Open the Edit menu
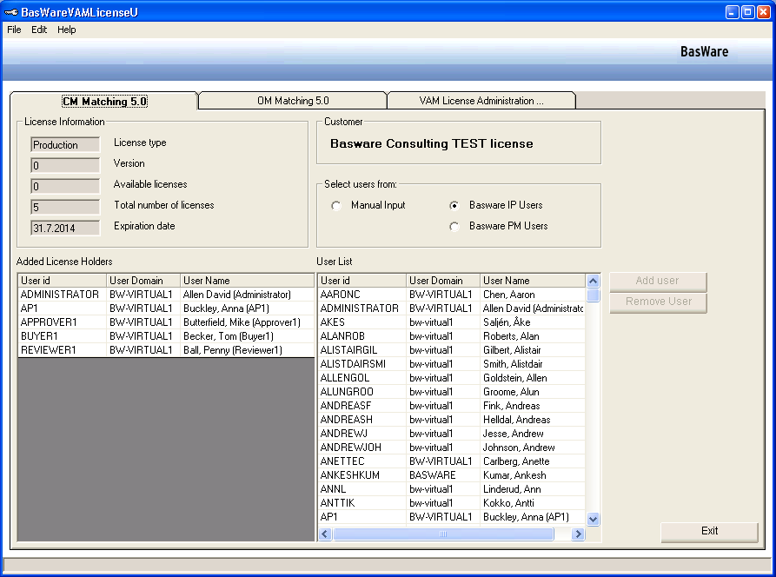The width and height of the screenshot is (776, 577). click(x=39, y=30)
